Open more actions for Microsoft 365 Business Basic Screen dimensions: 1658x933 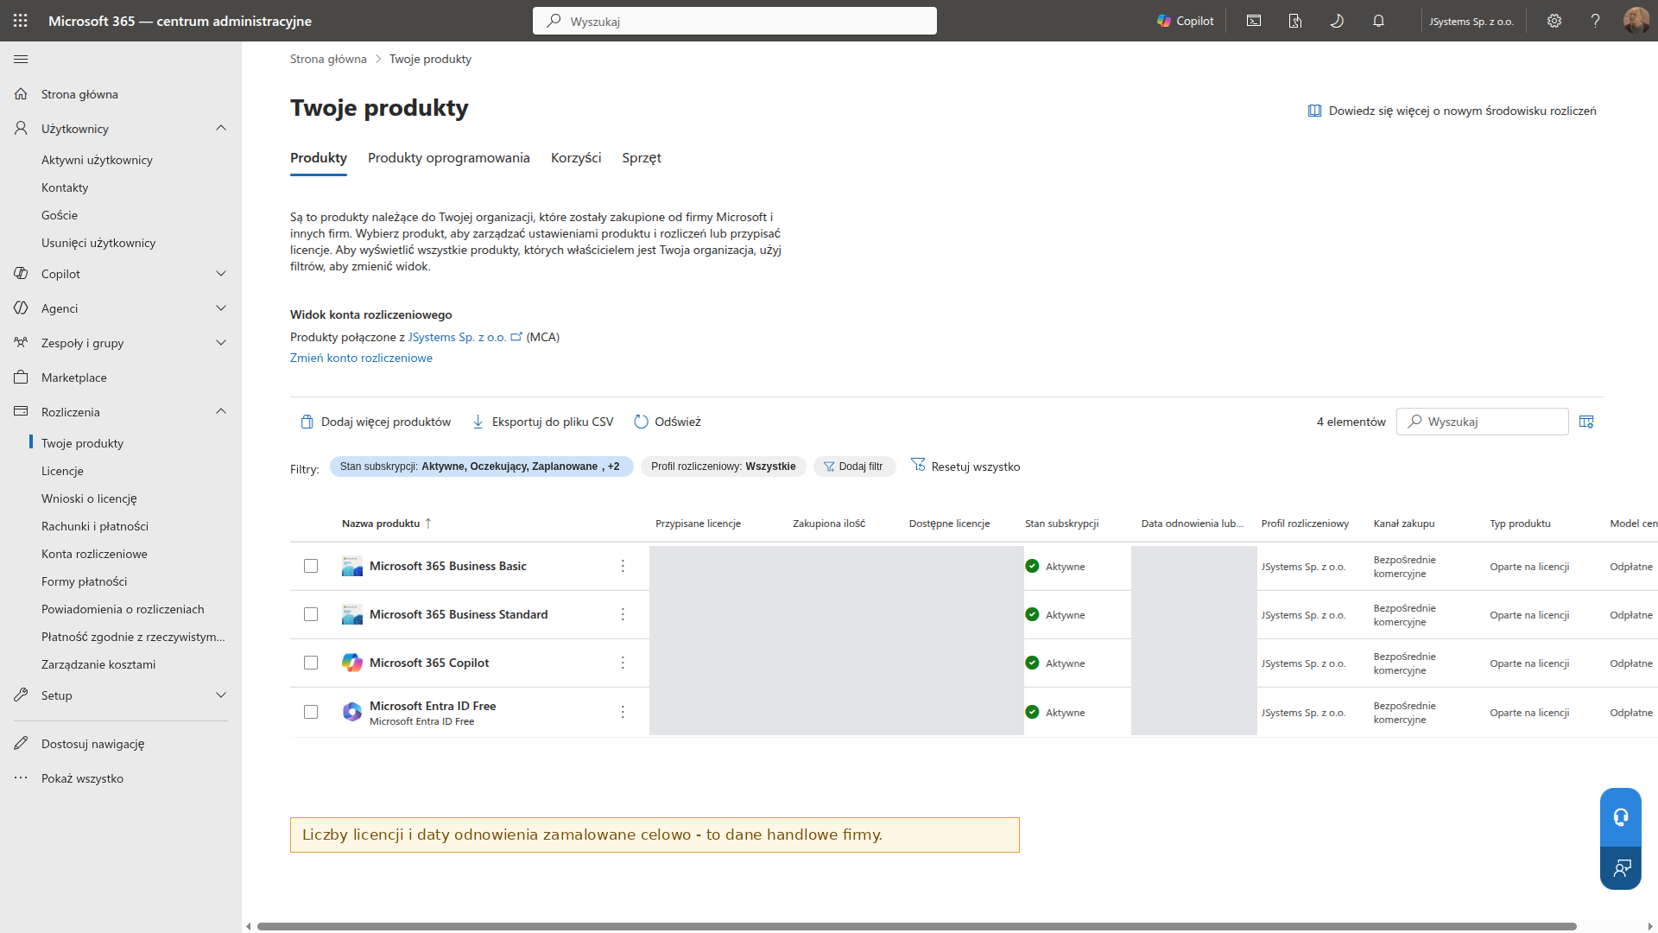(x=623, y=566)
